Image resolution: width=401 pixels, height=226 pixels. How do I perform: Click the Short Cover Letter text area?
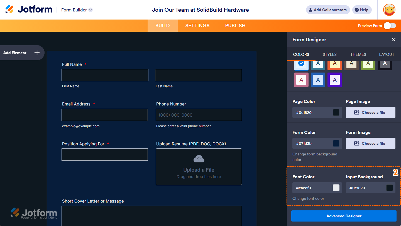[152, 216]
